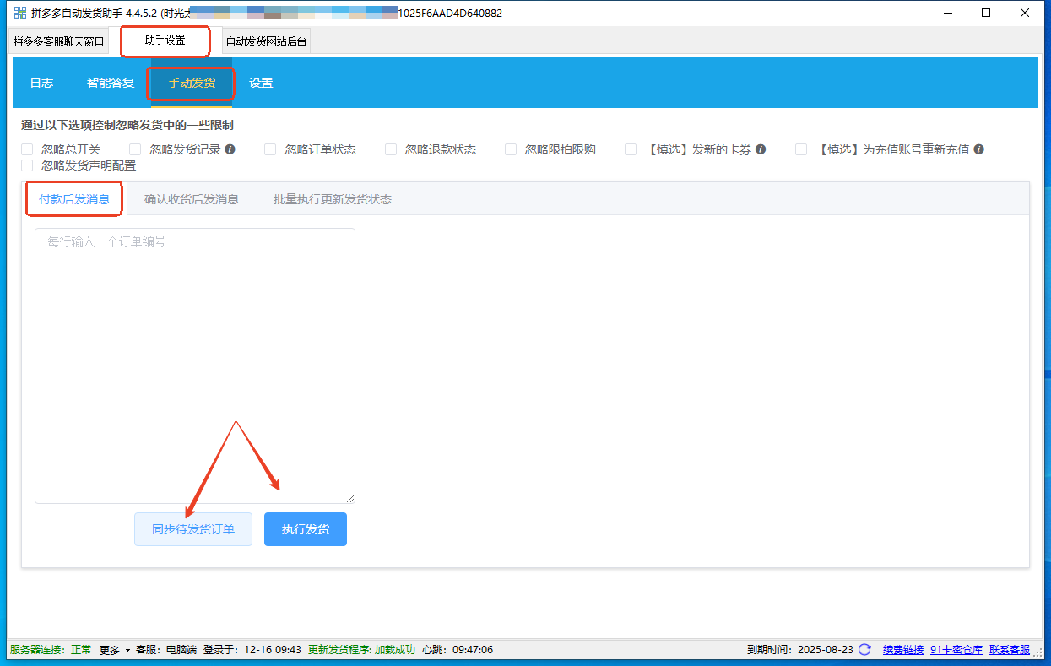
Task: Open the 自动发货网站后台 tab
Action: (x=266, y=41)
